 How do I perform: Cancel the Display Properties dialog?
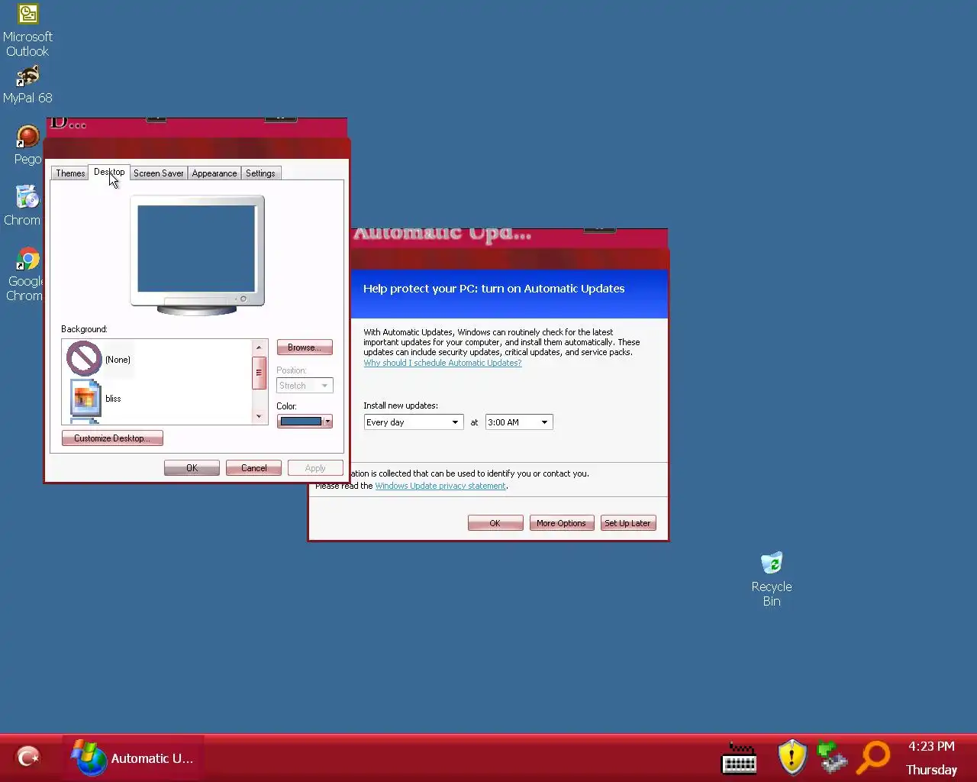click(x=253, y=468)
